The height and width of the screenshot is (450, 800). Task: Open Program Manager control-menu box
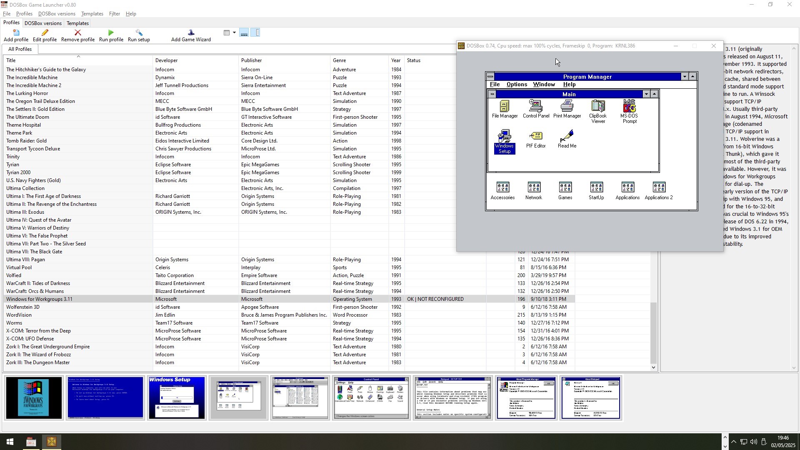(490, 77)
